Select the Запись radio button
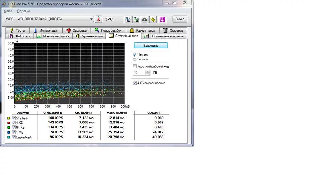Image resolution: width=323 pixels, height=182 pixels. tap(135, 59)
